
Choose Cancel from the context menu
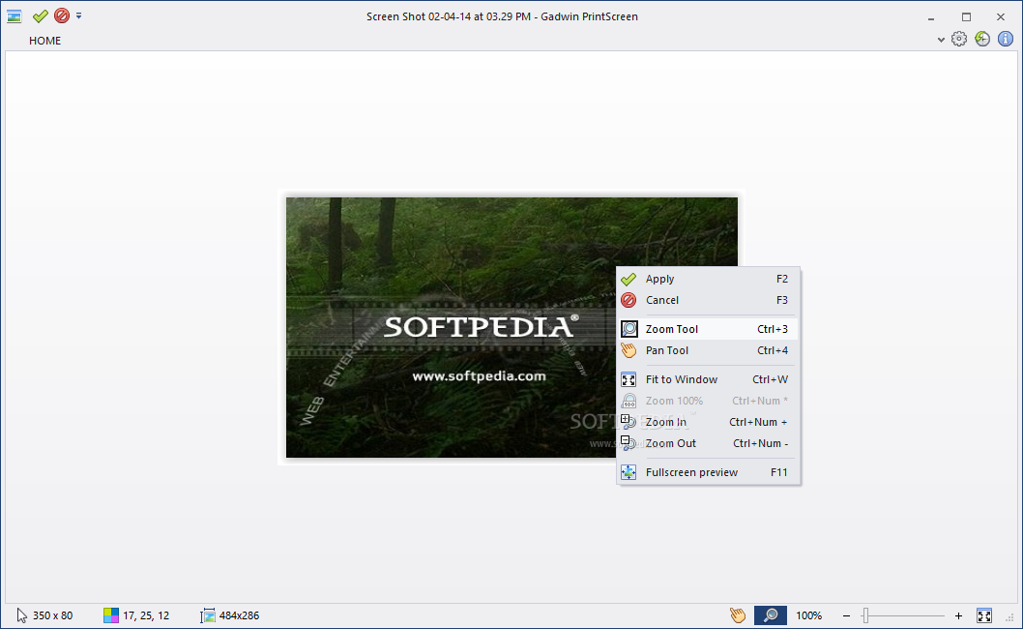click(708, 300)
